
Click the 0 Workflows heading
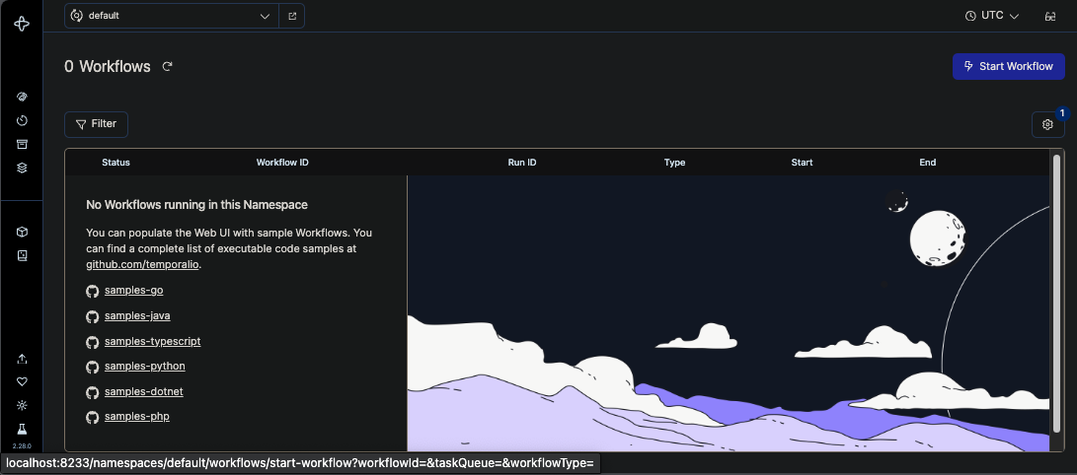click(108, 66)
